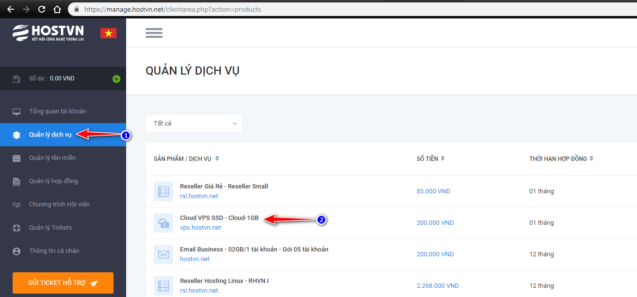Image resolution: width=637 pixels, height=297 pixels.
Task: Click the Email Business envelope icon
Action: (163, 254)
